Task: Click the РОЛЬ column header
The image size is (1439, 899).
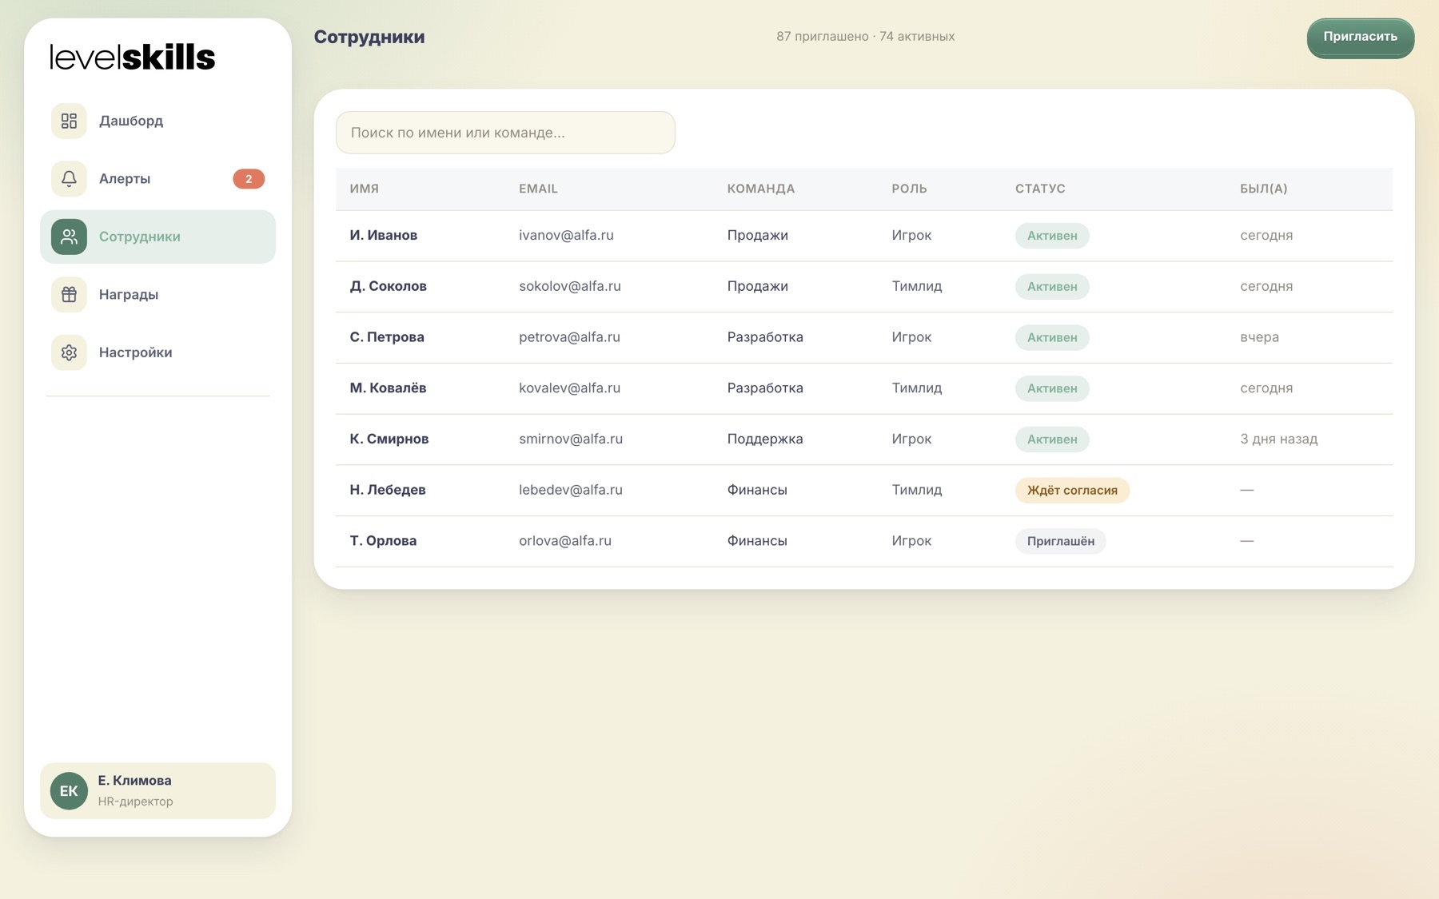Action: (910, 189)
